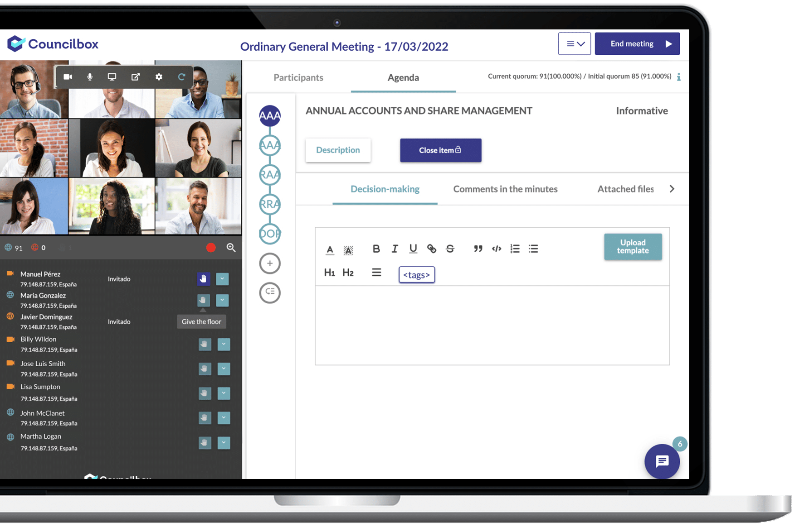Search participants with magnifier icon
The image size is (809, 527).
pos(231,248)
